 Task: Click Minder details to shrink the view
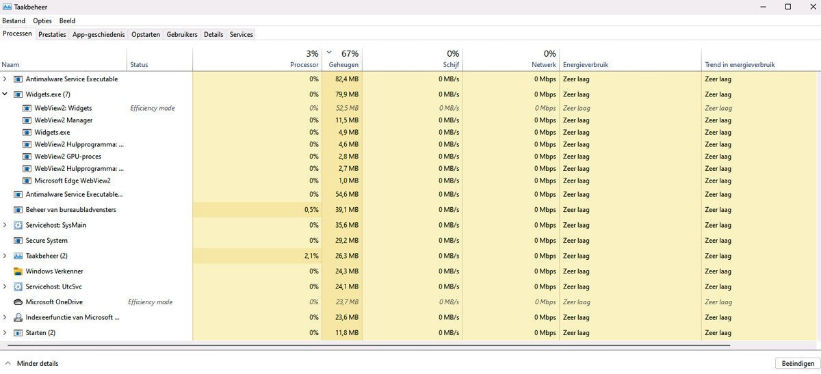(x=31, y=364)
